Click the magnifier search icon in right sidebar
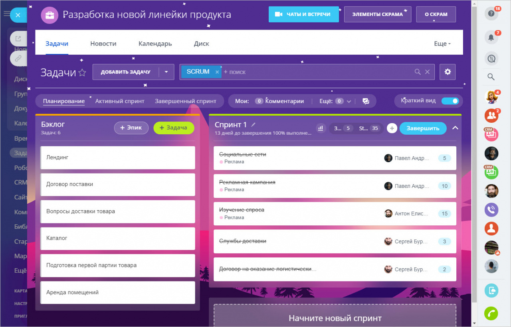Screen dimensions: 511x327 491,77
